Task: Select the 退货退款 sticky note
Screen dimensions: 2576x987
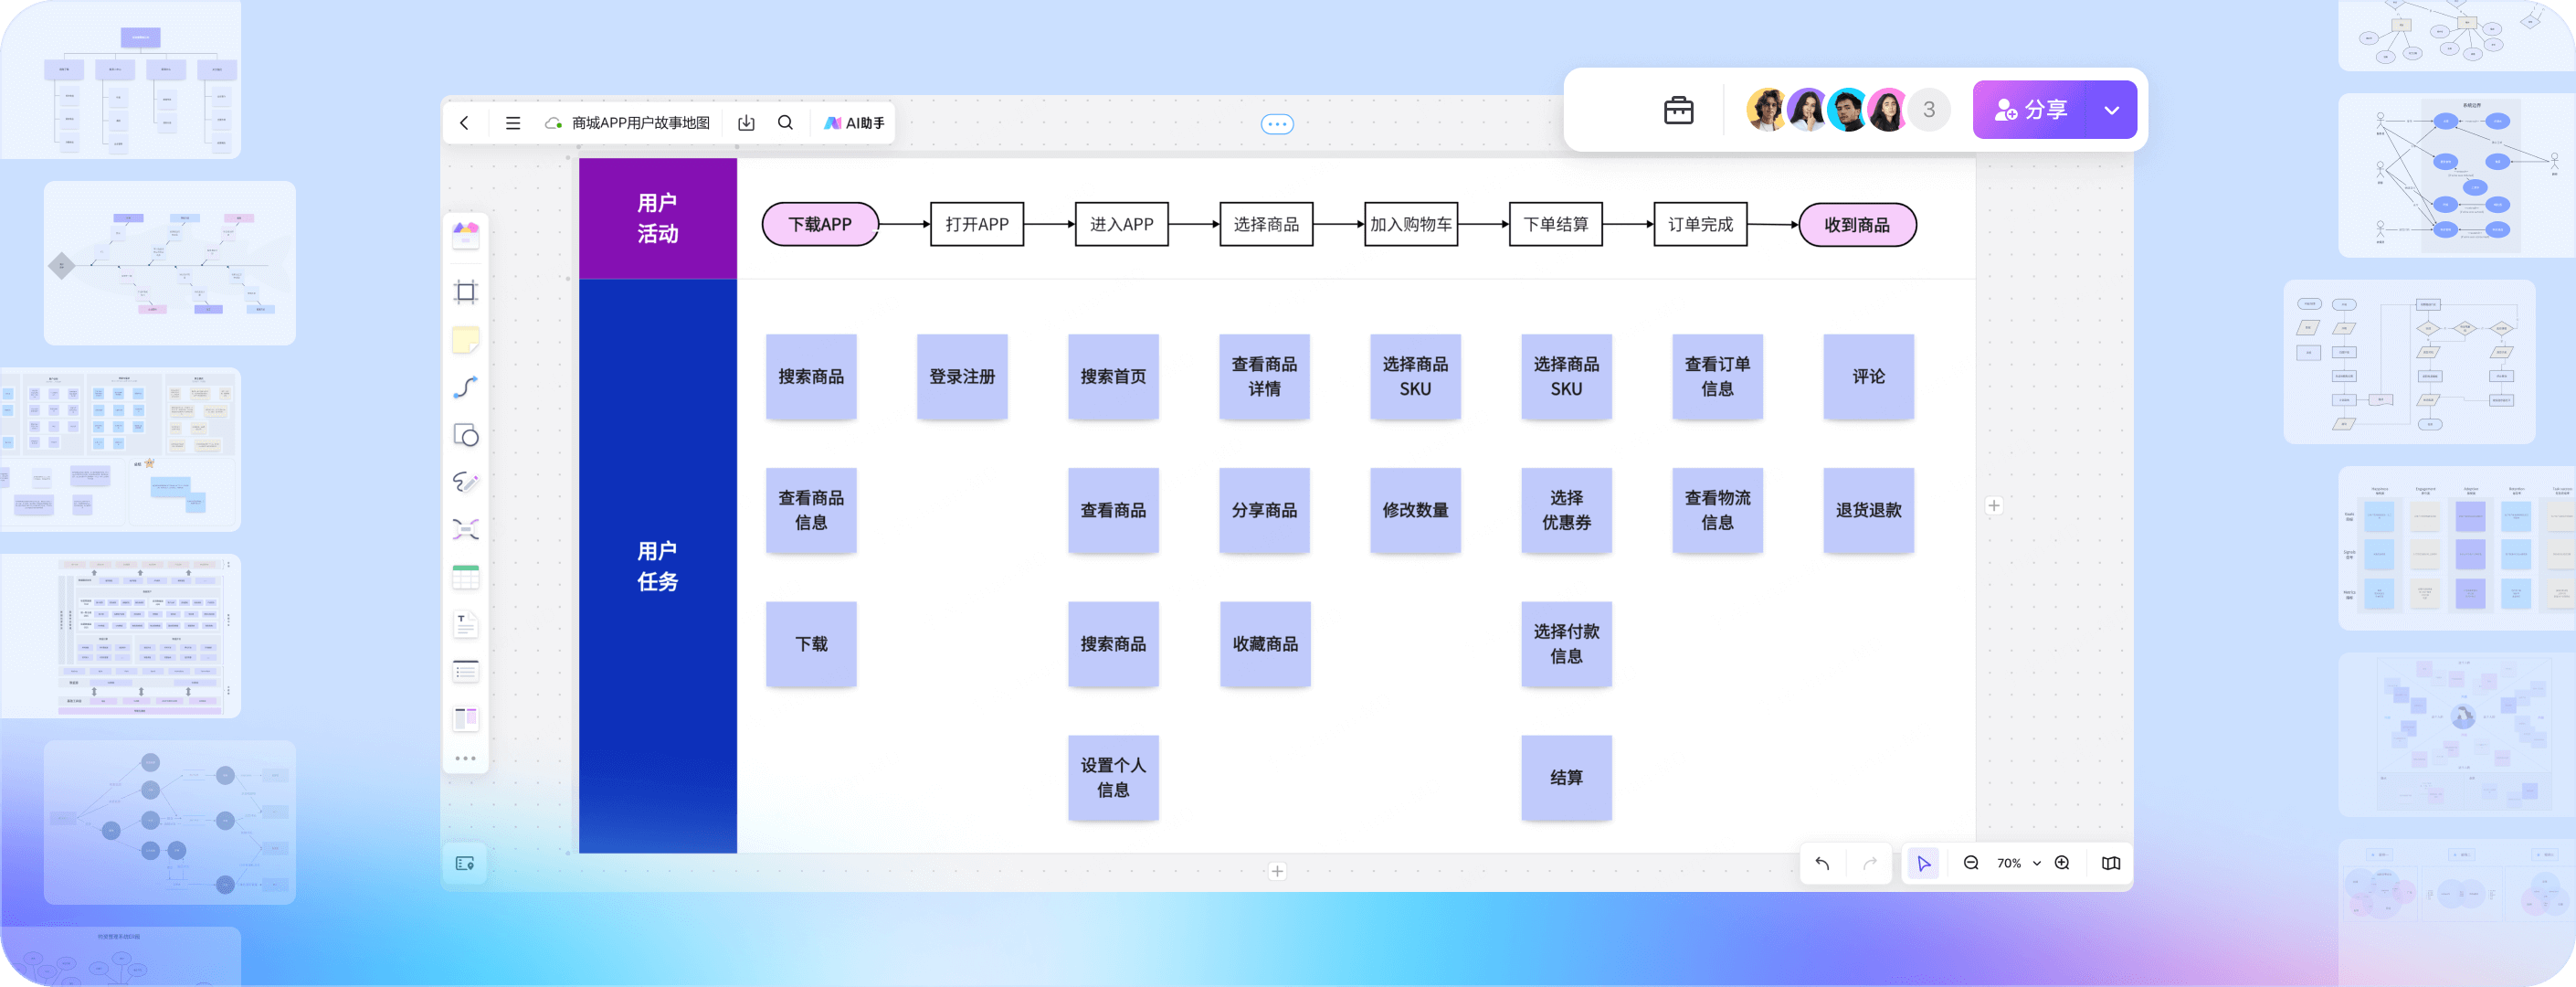Action: click(1868, 510)
